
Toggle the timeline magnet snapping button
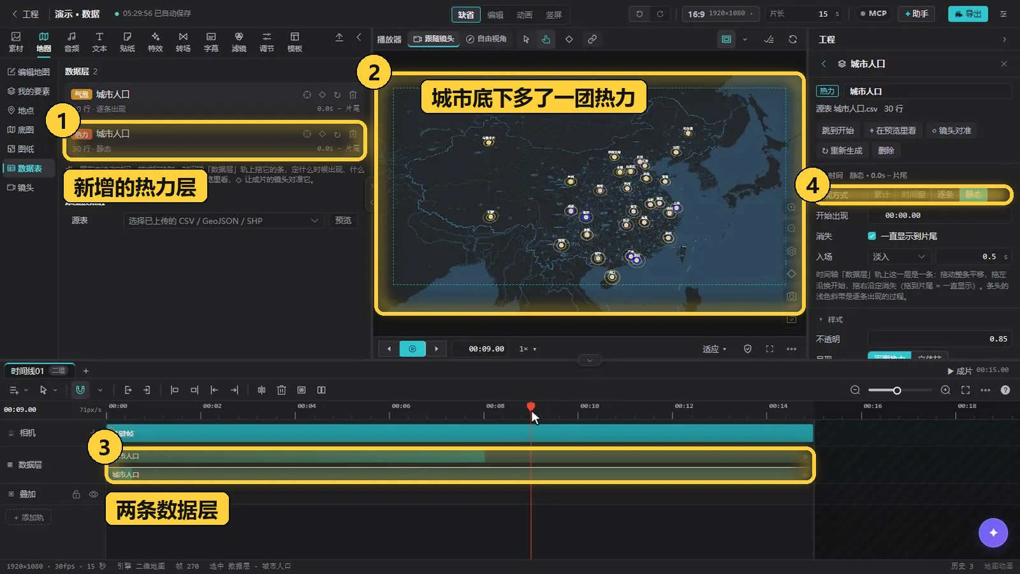(80, 390)
